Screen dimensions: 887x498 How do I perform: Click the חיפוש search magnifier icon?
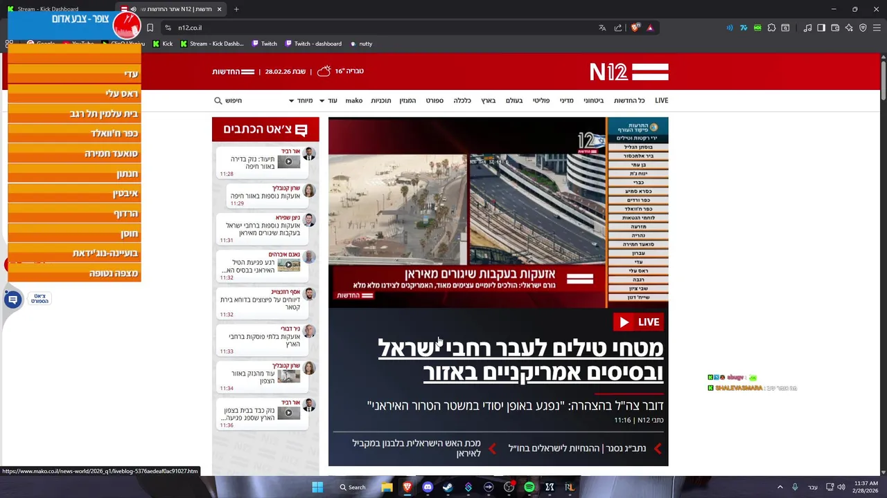coord(218,100)
